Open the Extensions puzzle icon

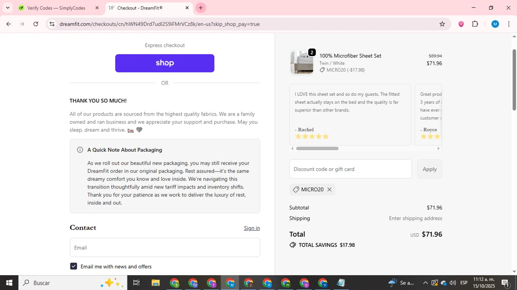pos(475,24)
